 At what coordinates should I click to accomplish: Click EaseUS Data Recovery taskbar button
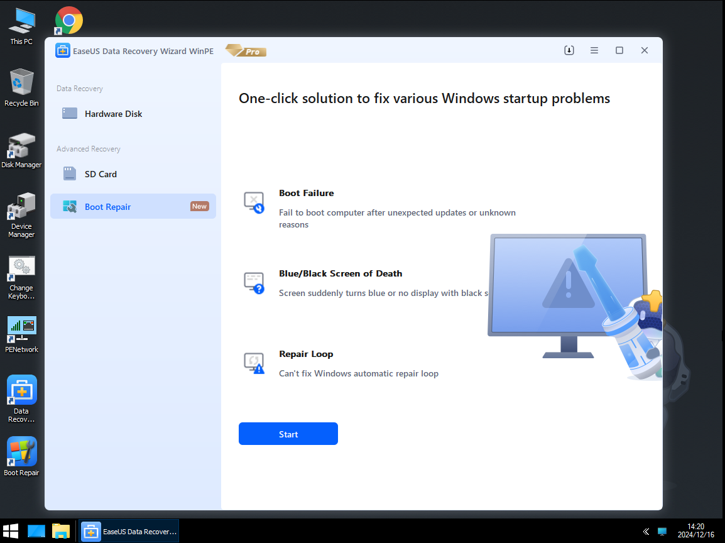click(129, 531)
